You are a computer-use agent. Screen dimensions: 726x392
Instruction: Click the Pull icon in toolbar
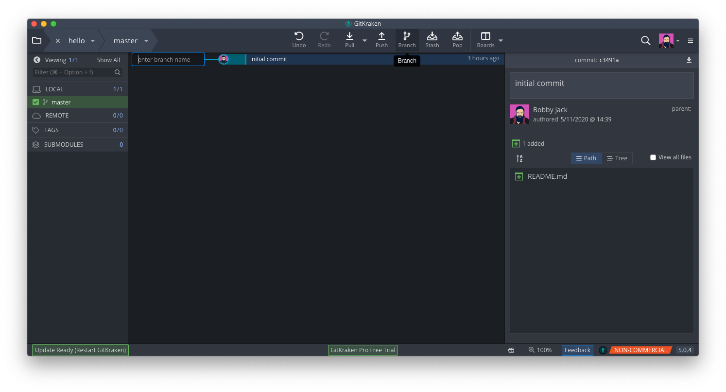tap(349, 36)
